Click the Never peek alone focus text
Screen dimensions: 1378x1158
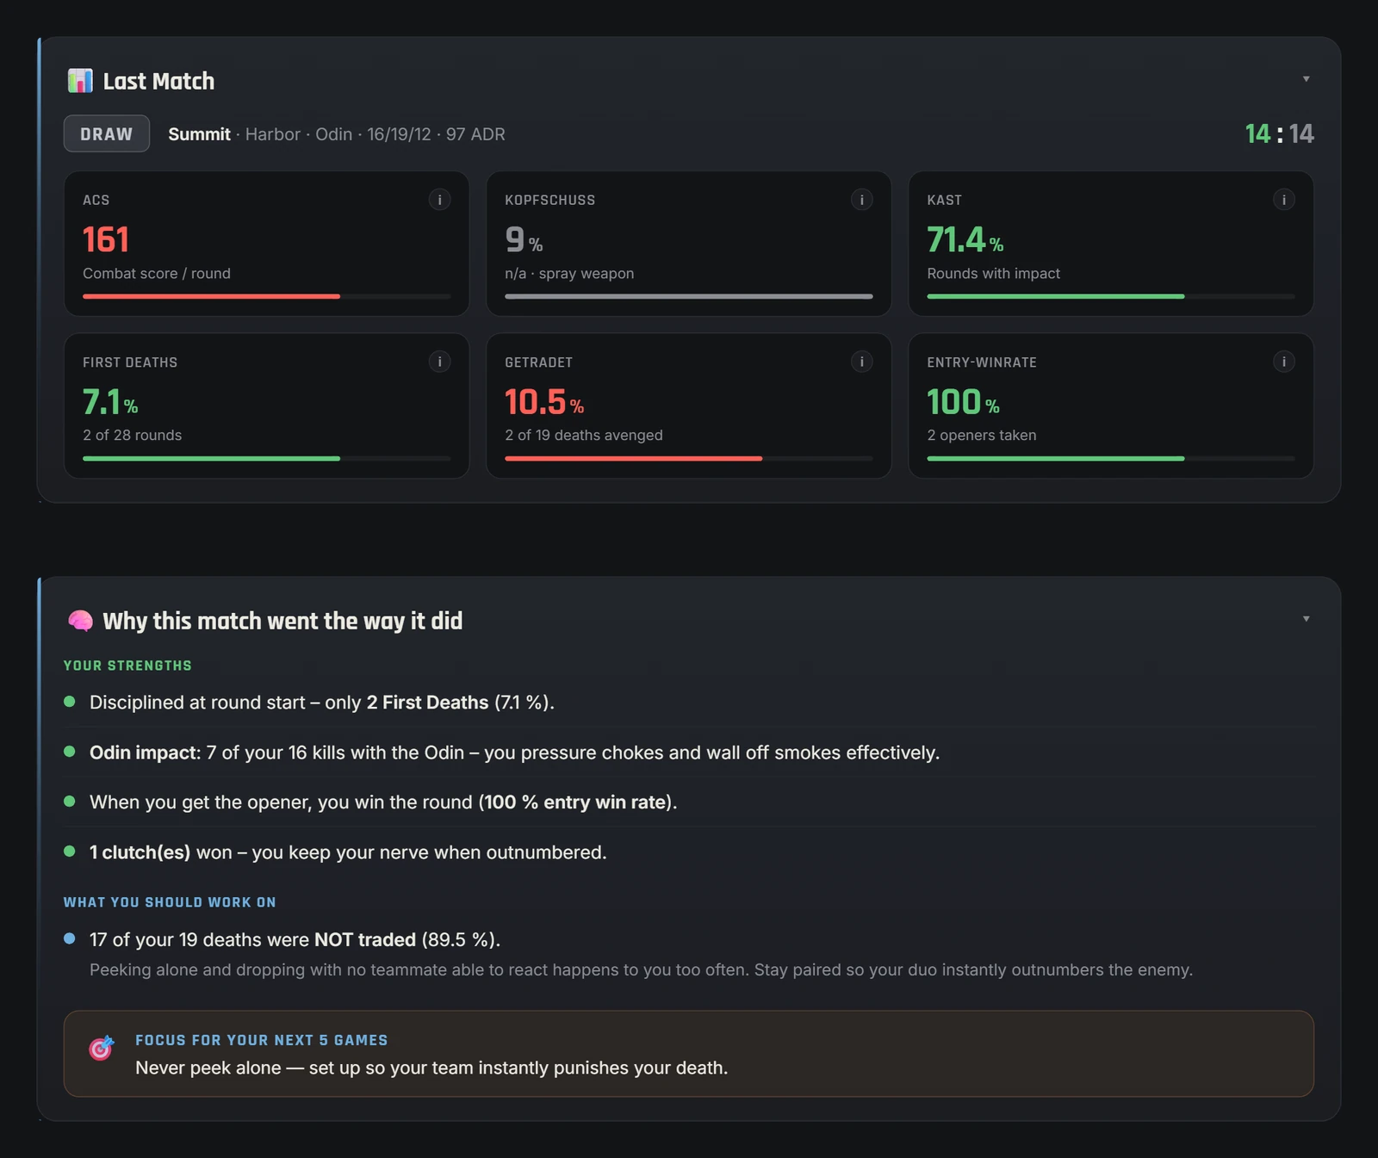pos(431,1068)
